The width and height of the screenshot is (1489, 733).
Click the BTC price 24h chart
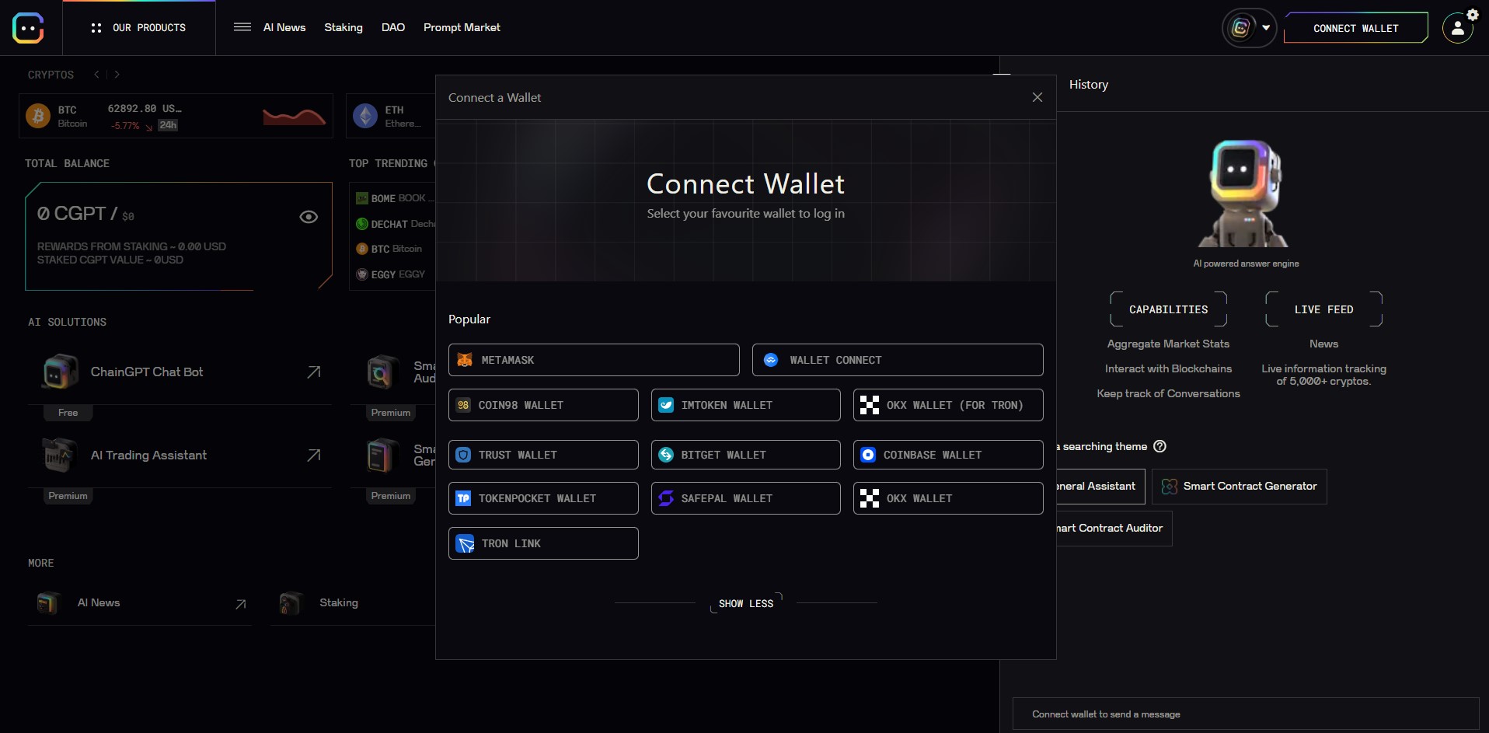[294, 117]
